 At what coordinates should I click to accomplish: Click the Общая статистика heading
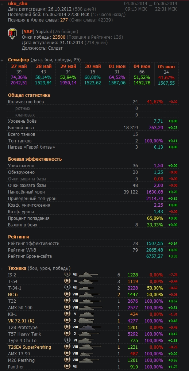point(29,95)
